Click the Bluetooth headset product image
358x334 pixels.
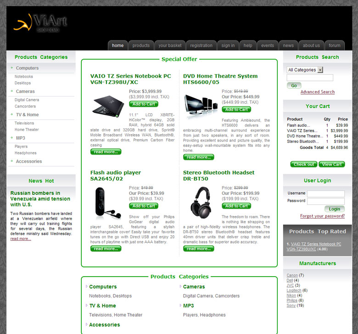(x=202, y=203)
